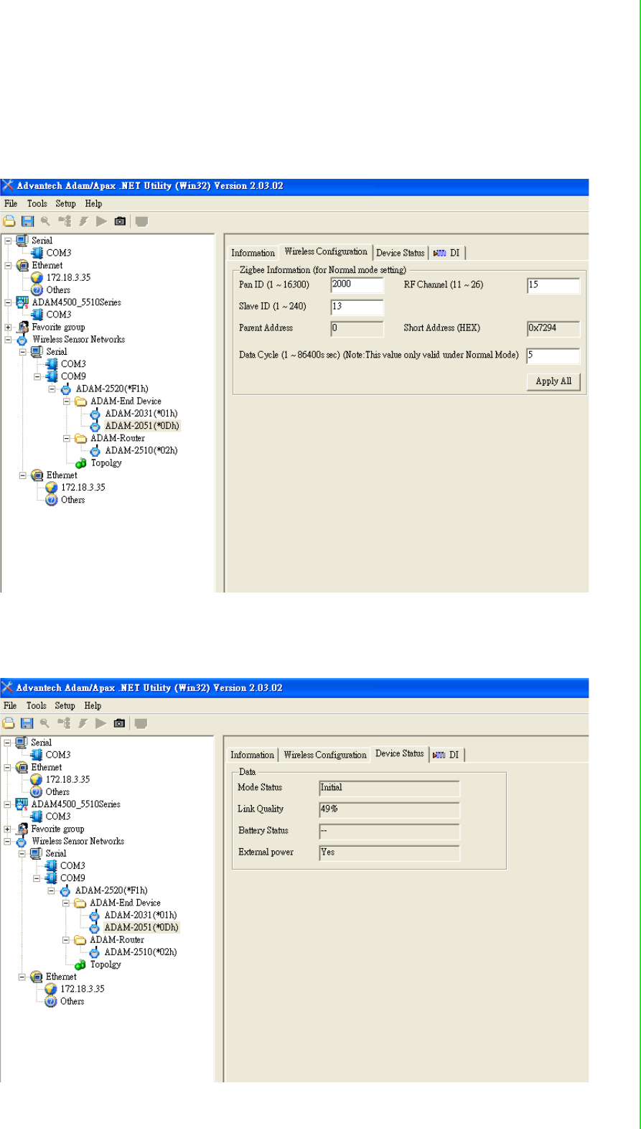This screenshot has width=641, height=1129.
Task: Click the Apply All button
Action: pyautogui.click(x=553, y=381)
